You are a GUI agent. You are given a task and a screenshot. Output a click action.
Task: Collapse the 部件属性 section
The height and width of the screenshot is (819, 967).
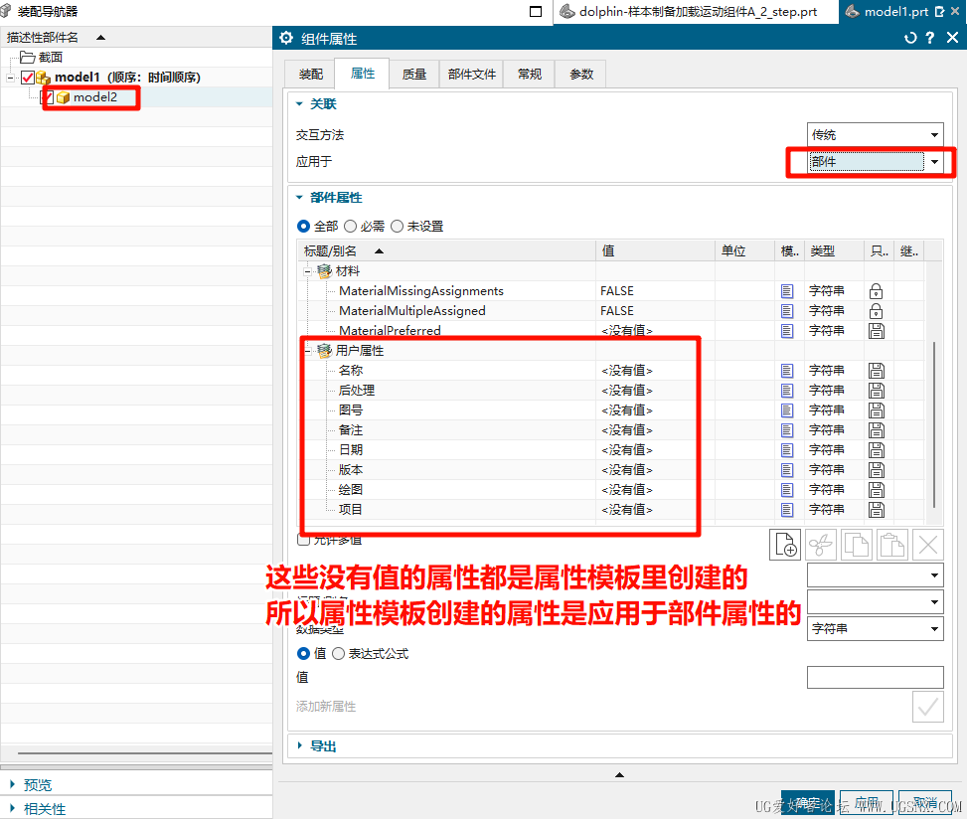[299, 198]
